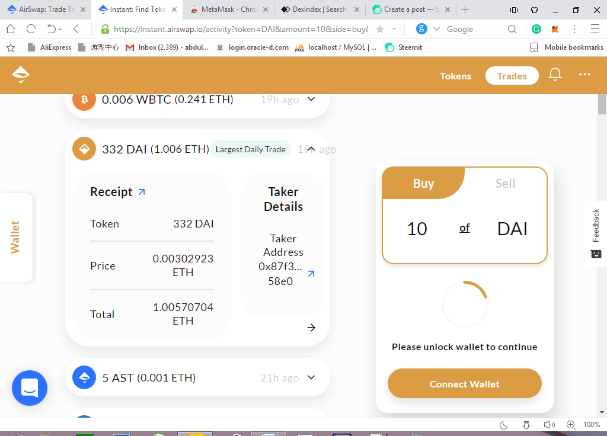Switch to the Sell side
Screen dimensions: 607x436
tap(505, 184)
